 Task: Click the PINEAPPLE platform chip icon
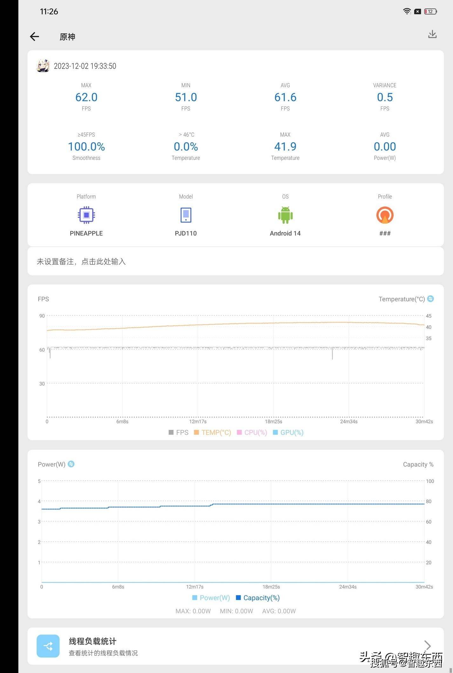[86, 215]
